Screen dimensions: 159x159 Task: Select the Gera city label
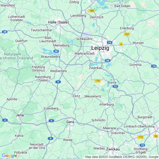[70, 122]
